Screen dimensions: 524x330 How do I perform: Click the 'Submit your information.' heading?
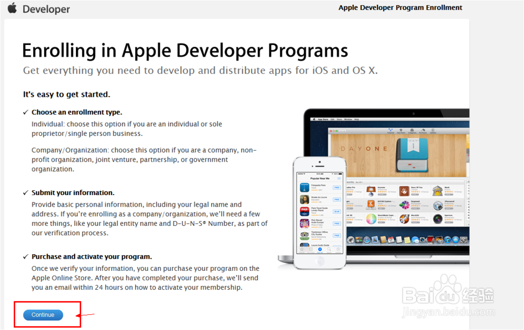coord(73,192)
